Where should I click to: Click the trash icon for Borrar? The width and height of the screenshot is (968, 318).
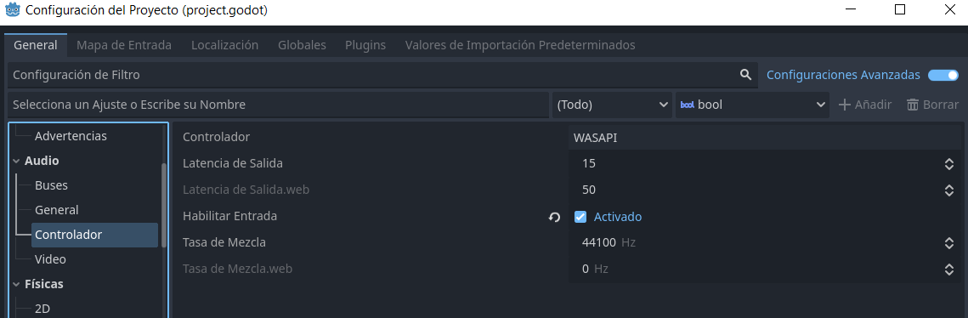pos(913,105)
